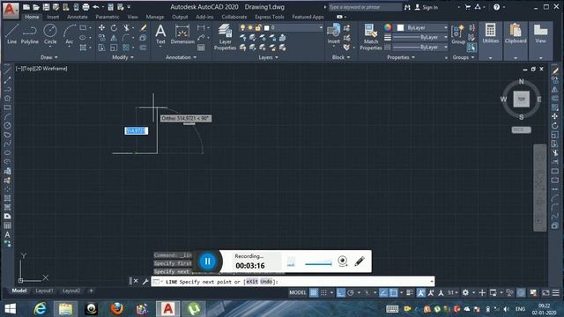Select the Arc tool
The height and width of the screenshot is (317, 564).
[x=69, y=34]
